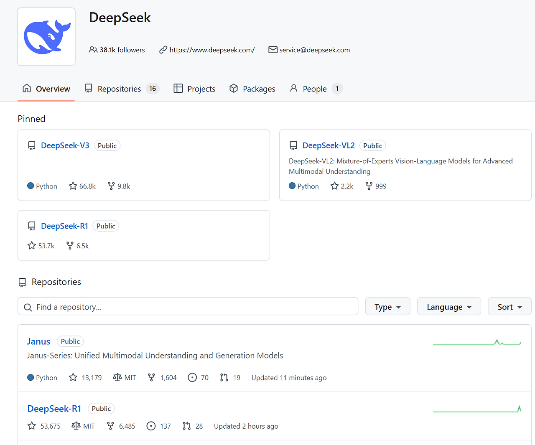
Task: Switch to the Overview tab
Action: click(46, 89)
